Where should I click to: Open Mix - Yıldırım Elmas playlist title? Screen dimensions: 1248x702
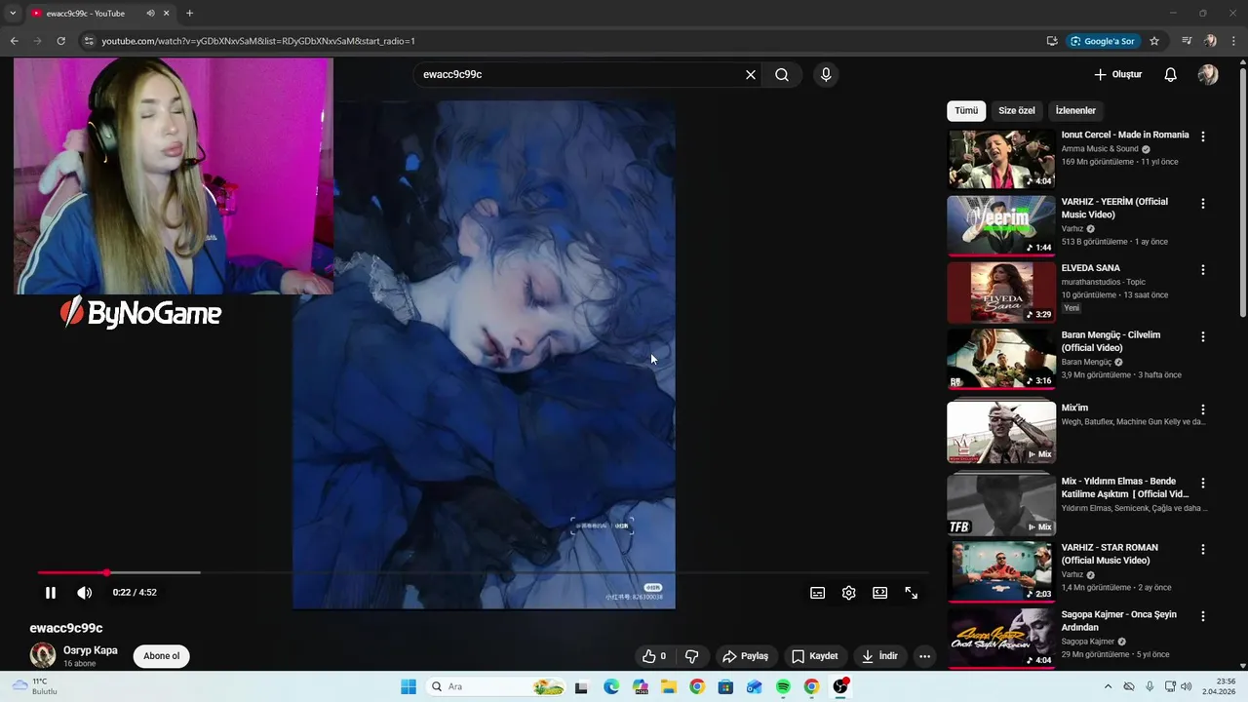1125,487
